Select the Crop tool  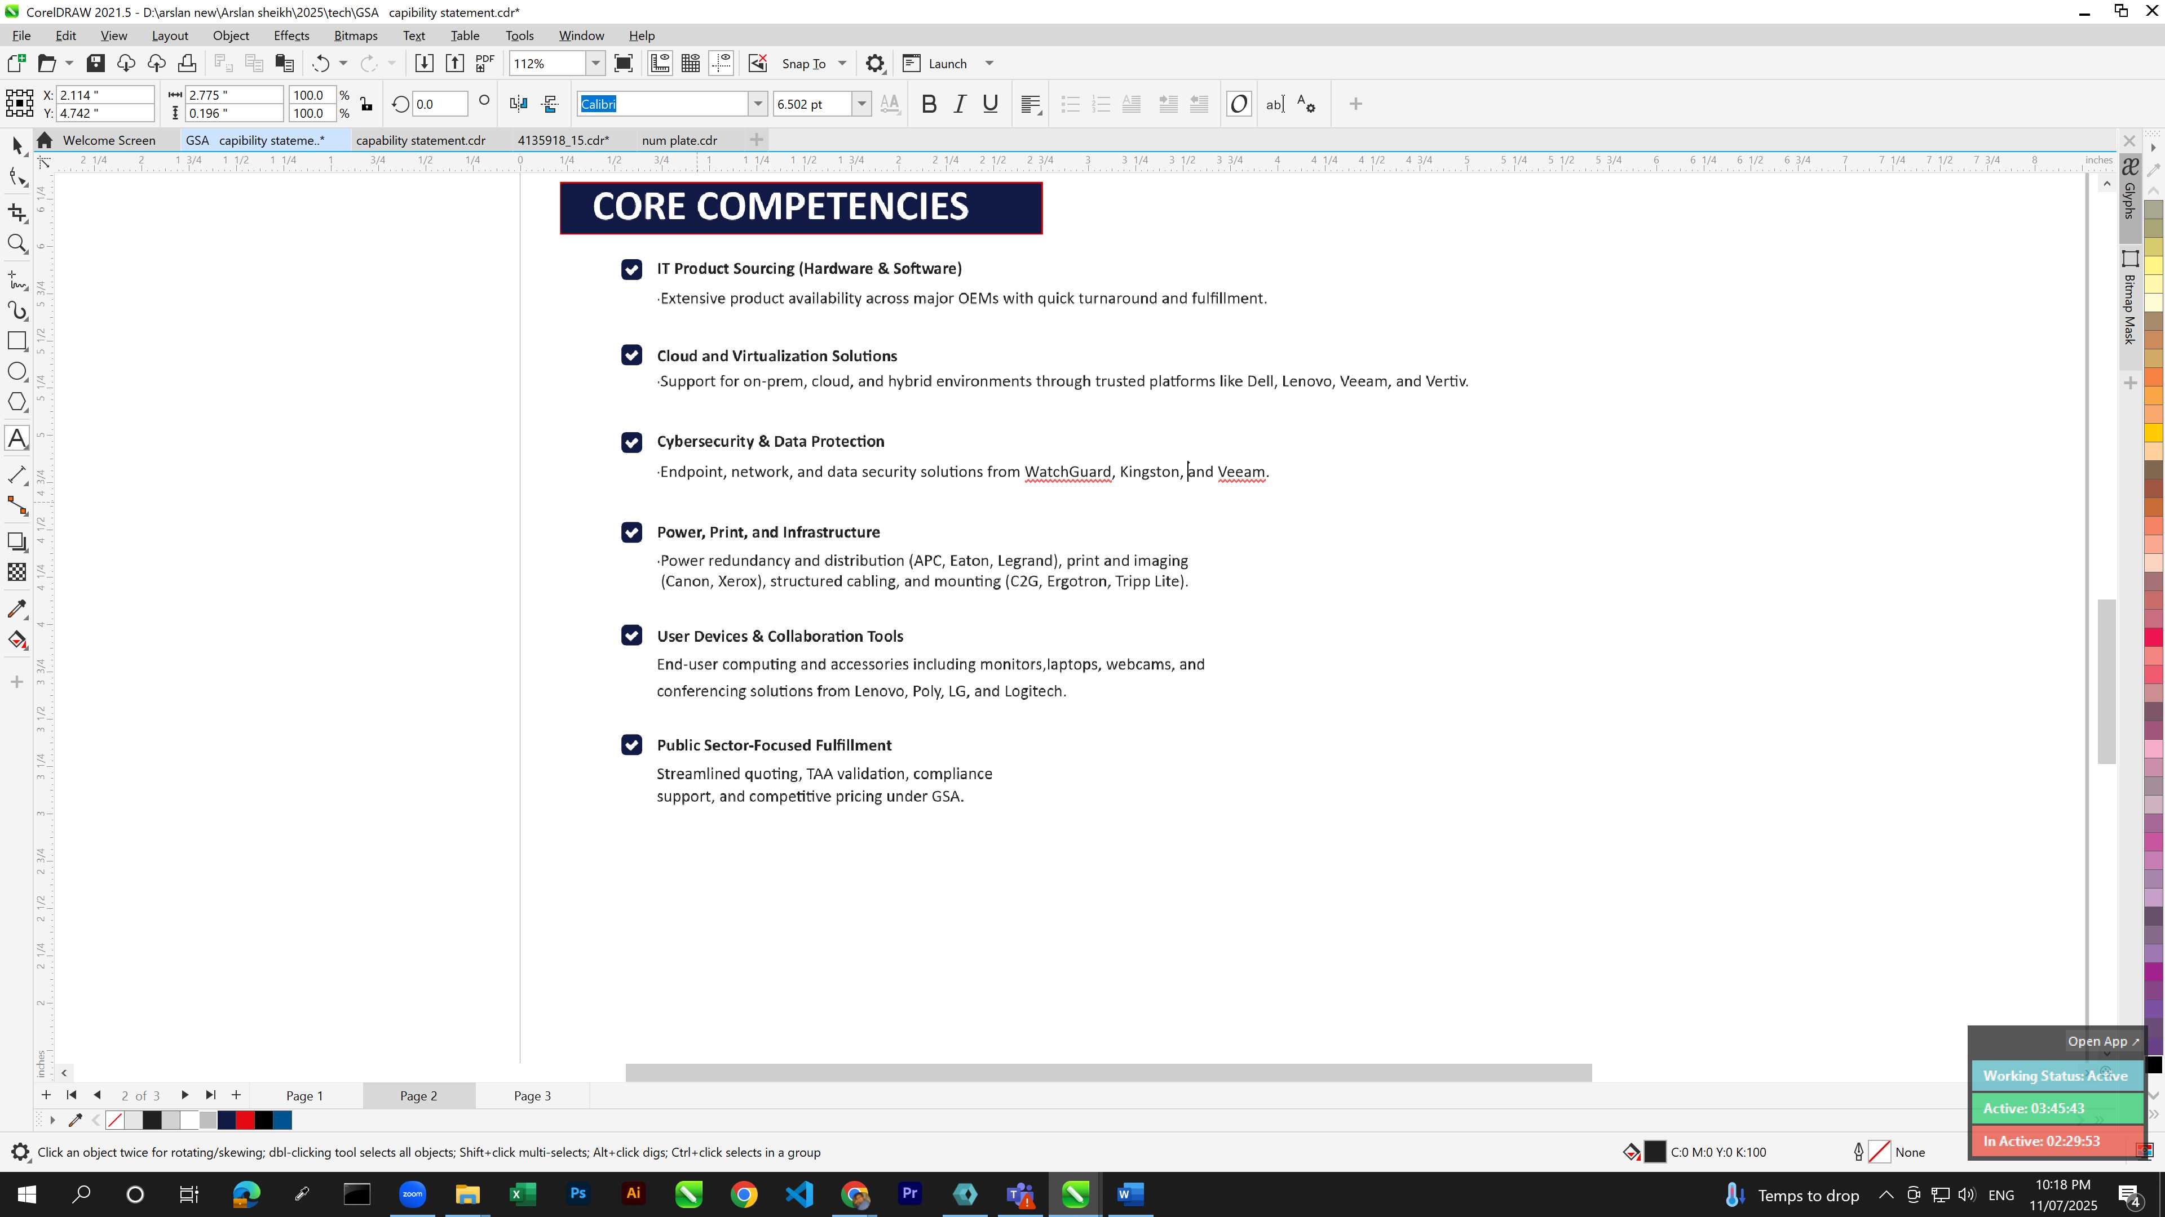click(17, 212)
